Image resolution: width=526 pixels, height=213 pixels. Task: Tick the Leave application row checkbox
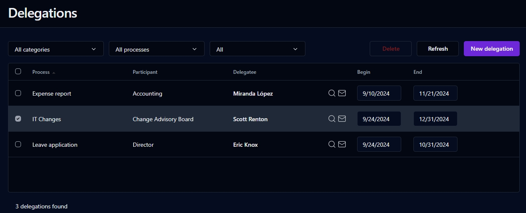point(18,144)
